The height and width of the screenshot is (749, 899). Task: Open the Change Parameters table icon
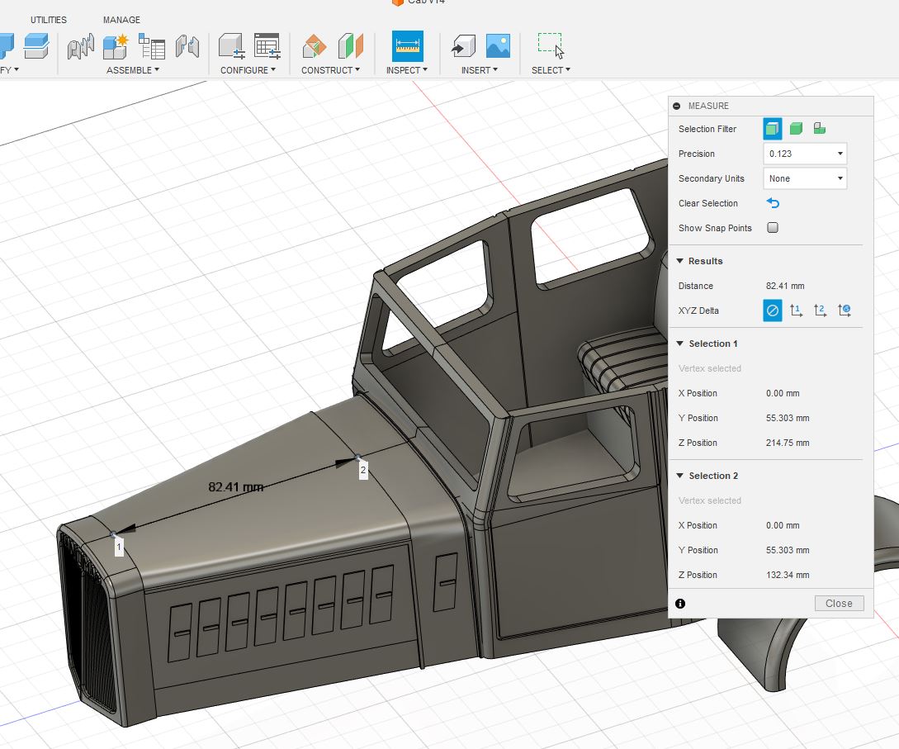267,46
